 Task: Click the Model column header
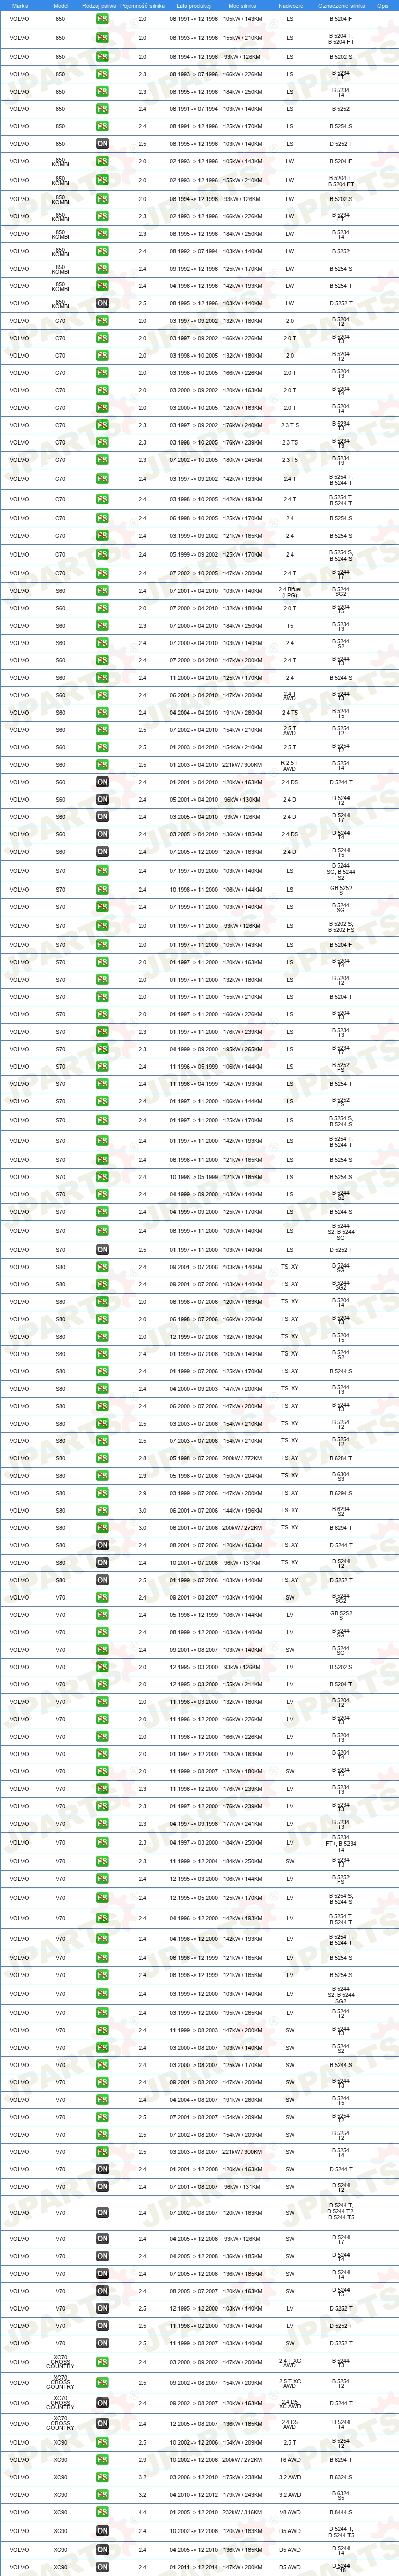point(60,5)
